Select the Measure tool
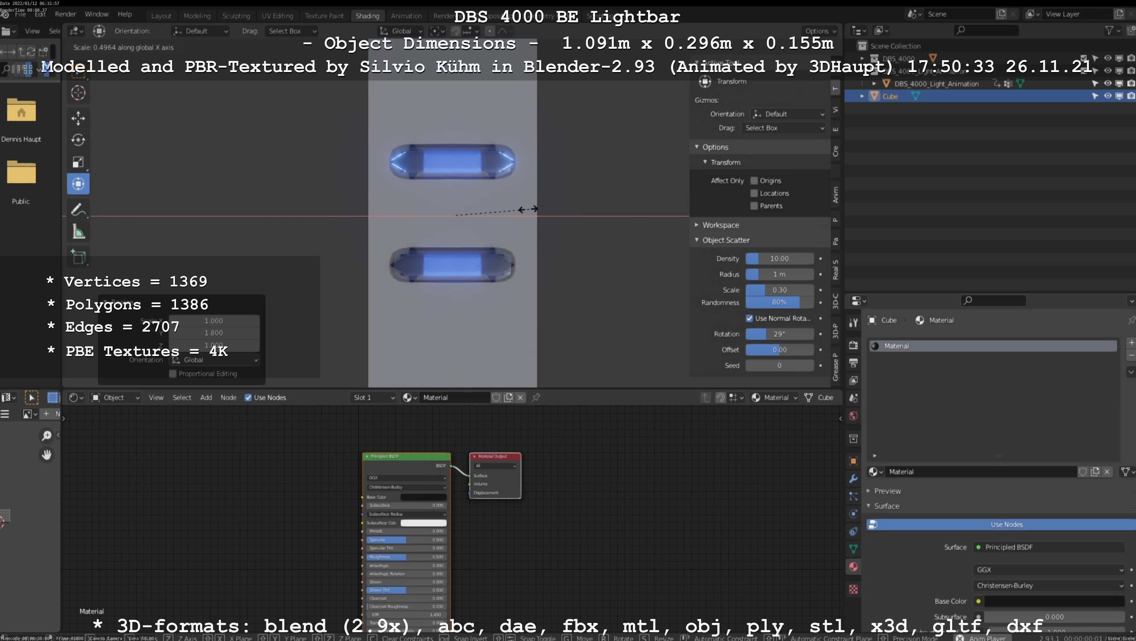This screenshot has width=1136, height=641. (x=78, y=231)
